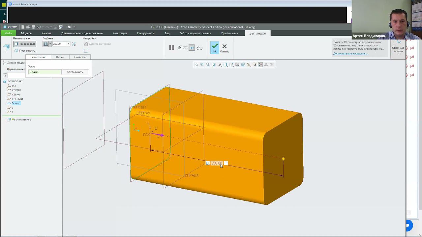422x237 pixels.
Task: Click the model tree filter funnel icon
Action: pyautogui.click(x=5, y=75)
